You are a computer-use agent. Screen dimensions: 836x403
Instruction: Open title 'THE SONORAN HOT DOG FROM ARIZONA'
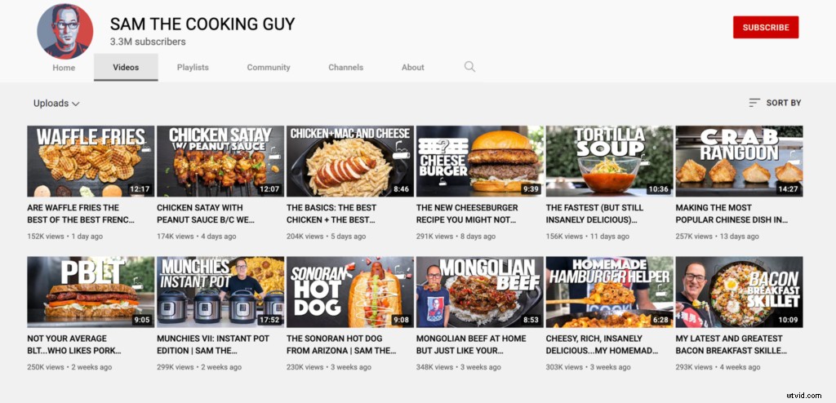coord(341,344)
